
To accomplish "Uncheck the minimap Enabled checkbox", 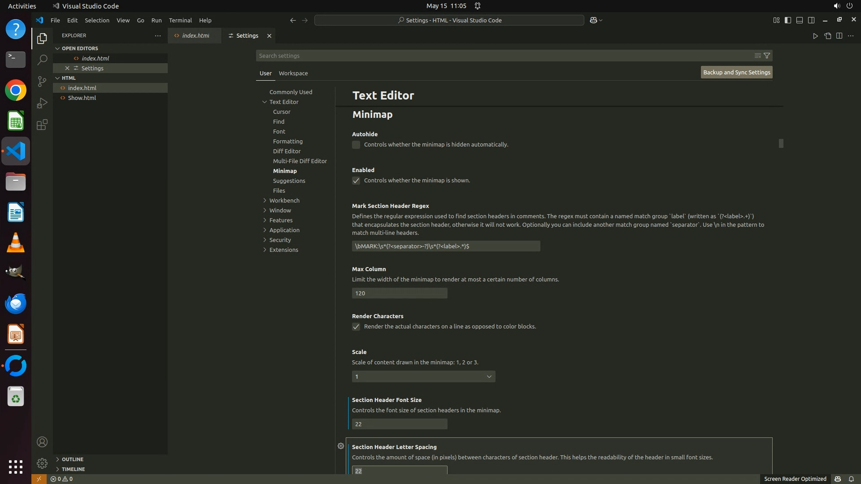I will tap(356, 181).
